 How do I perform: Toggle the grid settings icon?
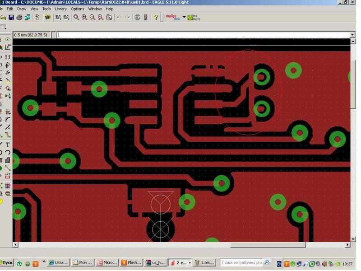pyautogui.click(x=3, y=27)
